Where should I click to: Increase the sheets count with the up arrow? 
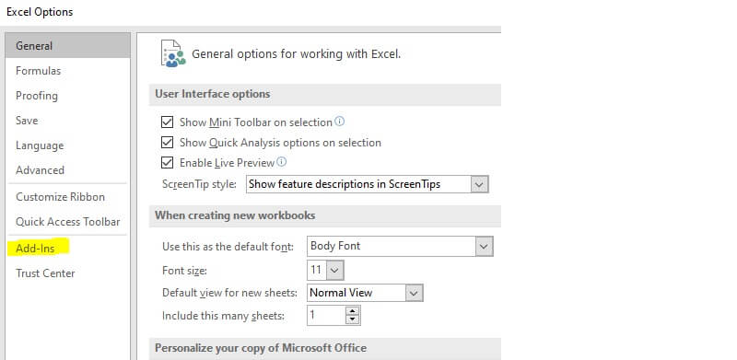click(353, 311)
